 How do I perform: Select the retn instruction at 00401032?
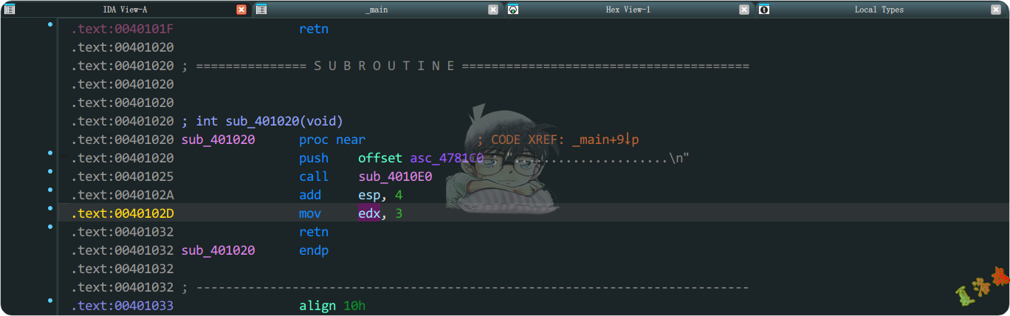pyautogui.click(x=313, y=232)
